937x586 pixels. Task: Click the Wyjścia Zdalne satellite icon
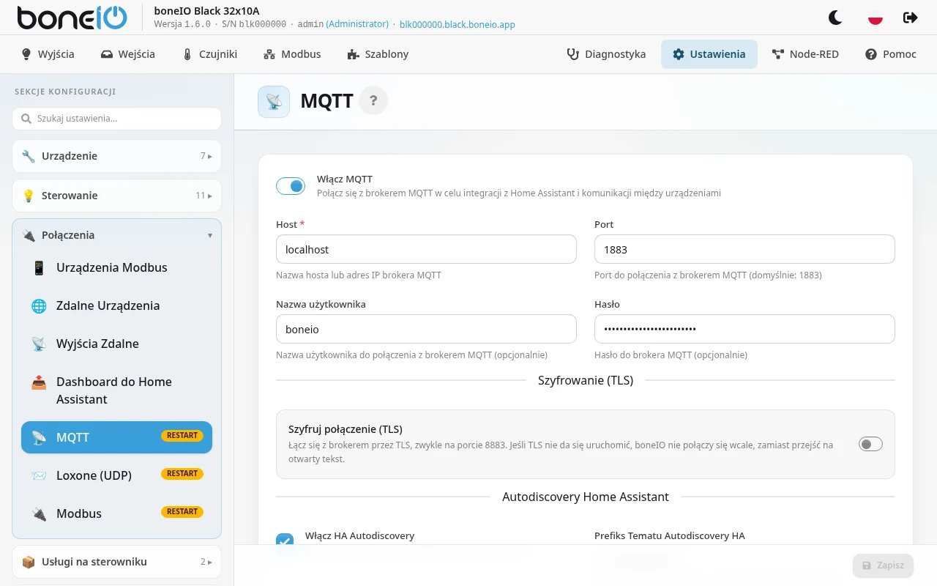click(x=39, y=344)
